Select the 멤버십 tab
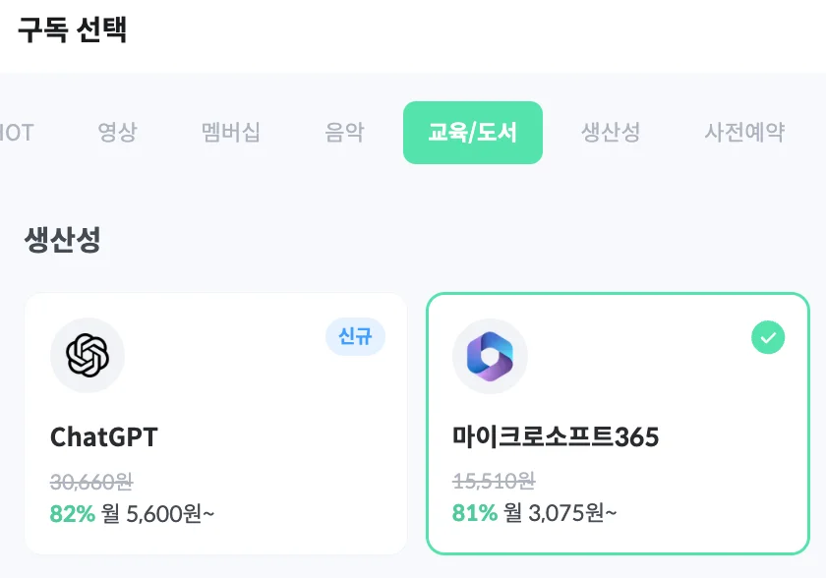The image size is (826, 578). point(231,133)
